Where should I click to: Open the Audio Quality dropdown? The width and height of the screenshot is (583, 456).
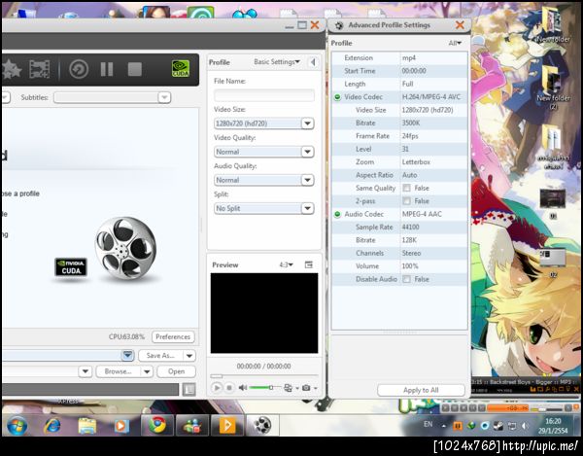tap(307, 180)
